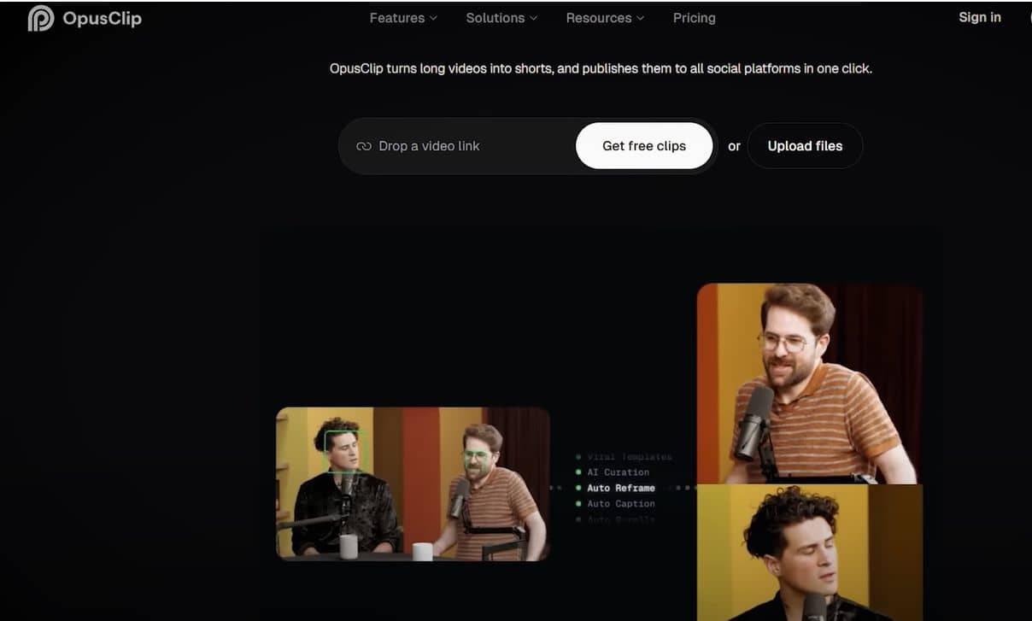Screen dimensions: 1032x621
Task: Click the reframed clip of man with glasses
Action: 809,384
